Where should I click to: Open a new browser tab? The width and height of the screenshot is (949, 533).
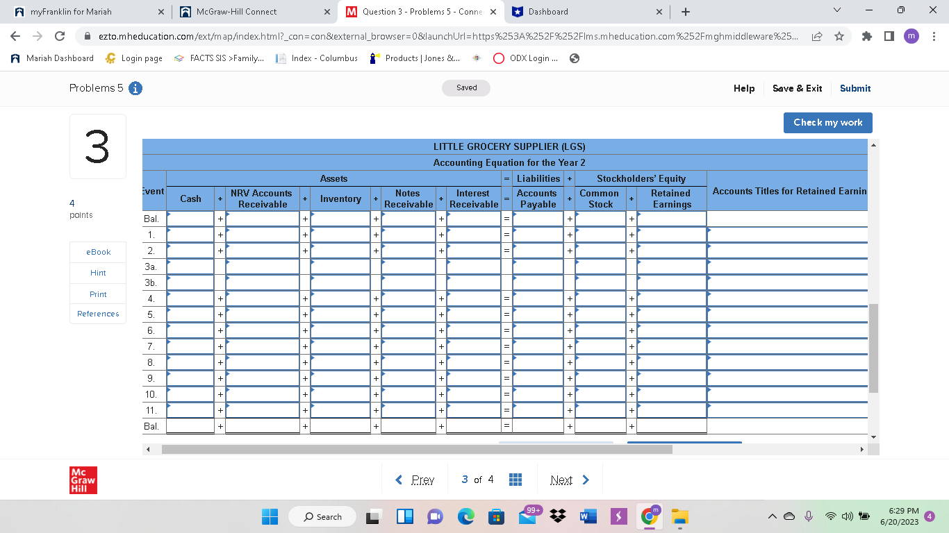pos(686,12)
